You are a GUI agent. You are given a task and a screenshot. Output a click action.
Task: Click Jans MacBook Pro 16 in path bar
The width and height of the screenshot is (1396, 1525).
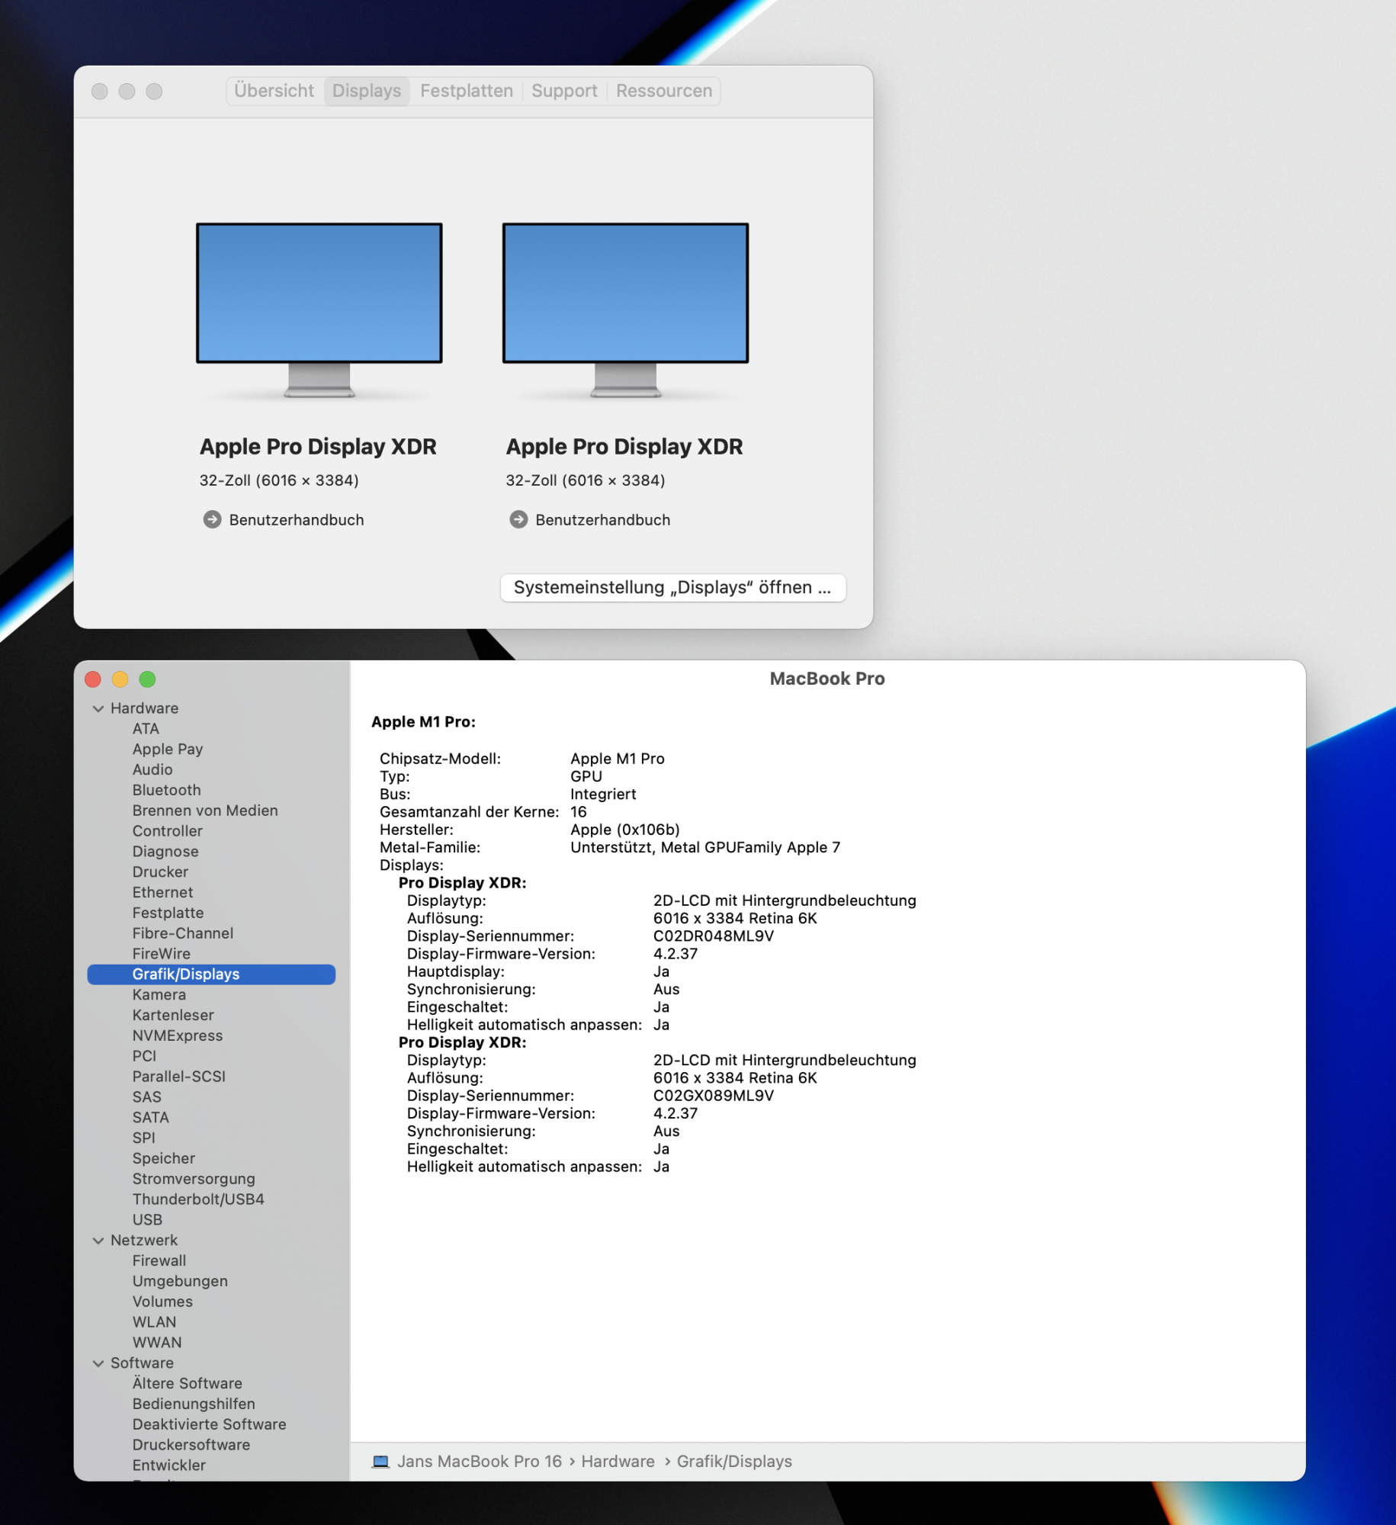[x=480, y=1461]
